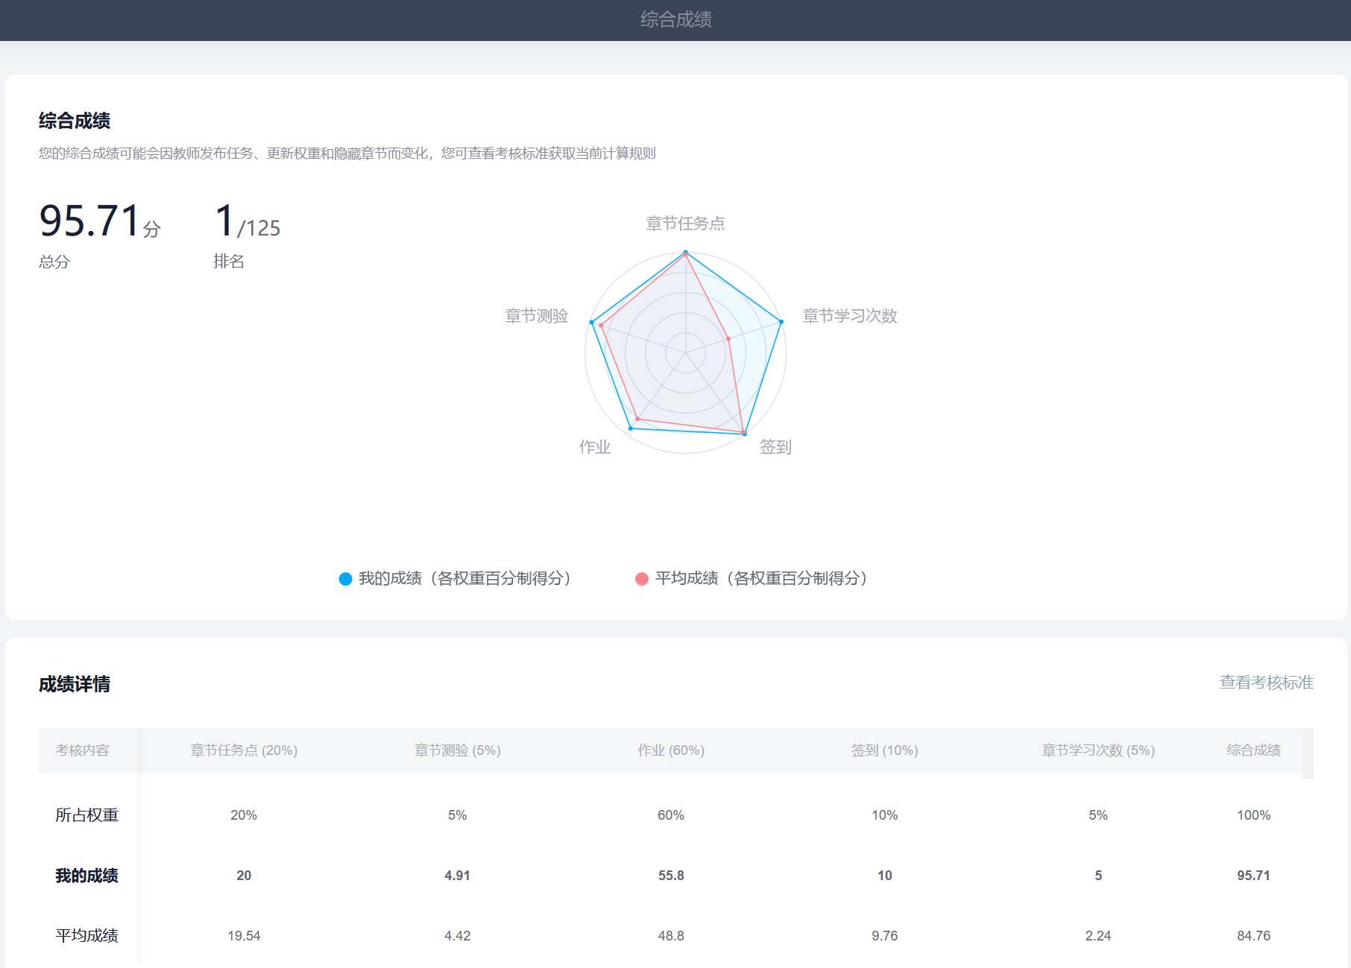Click the 章节测验 radar axis label
The height and width of the screenshot is (968, 1351).
tap(537, 316)
